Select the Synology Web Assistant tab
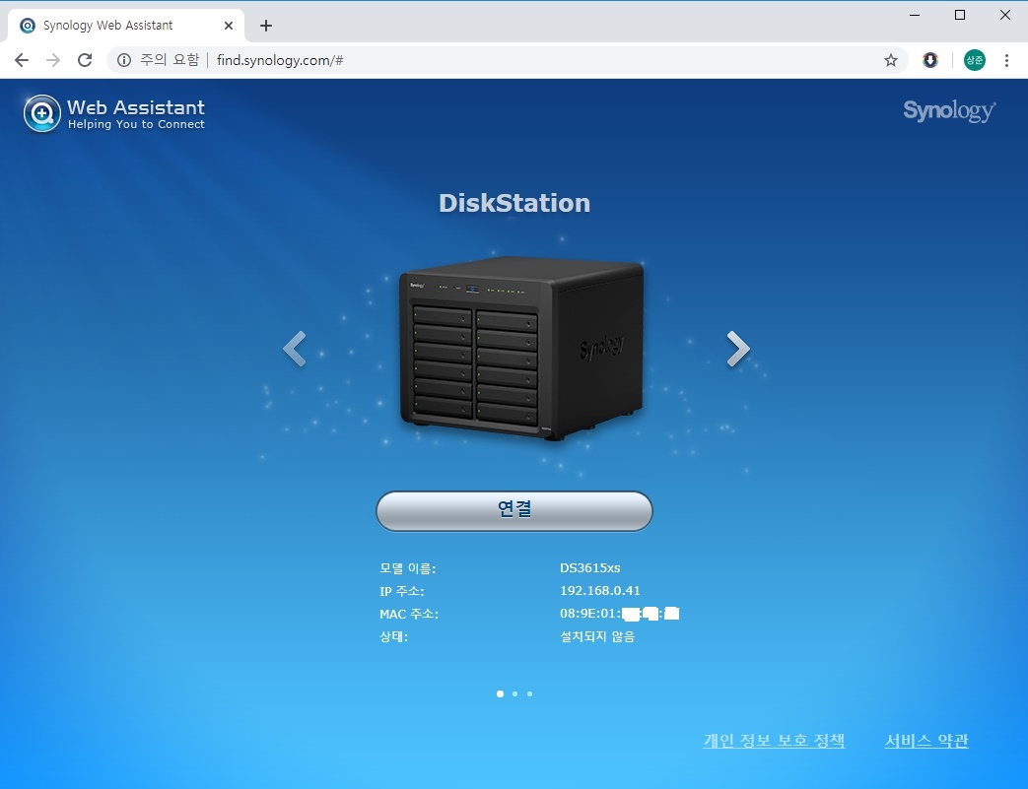Image resolution: width=1028 pixels, height=789 pixels. click(x=126, y=26)
